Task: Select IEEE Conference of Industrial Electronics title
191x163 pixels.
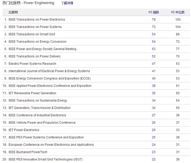Action: tap(37, 115)
